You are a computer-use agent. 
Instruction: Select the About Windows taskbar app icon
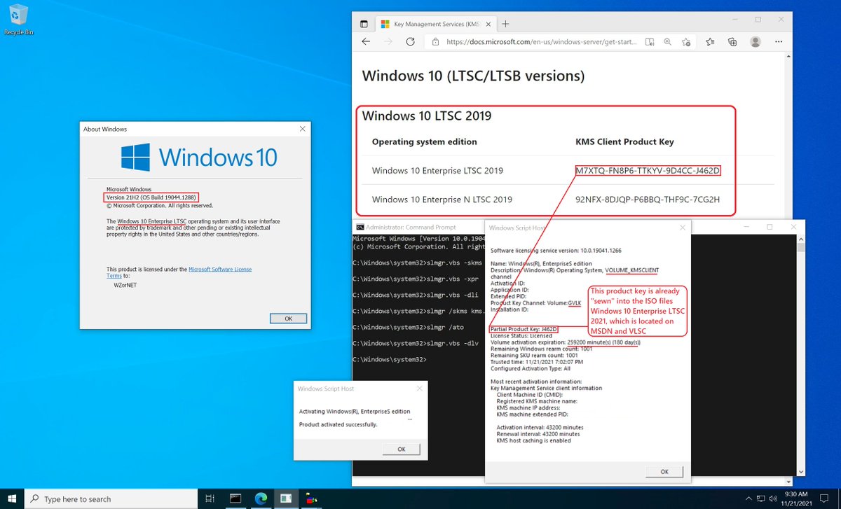(285, 498)
